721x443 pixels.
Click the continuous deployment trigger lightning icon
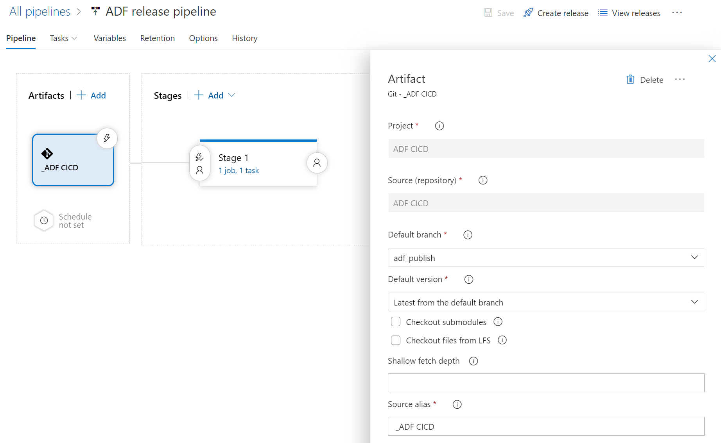[x=107, y=138]
